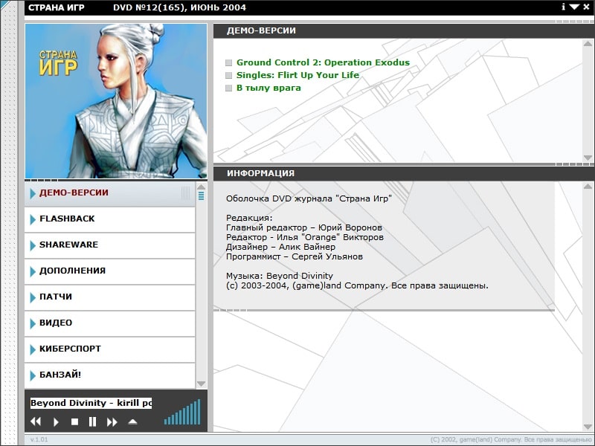
Task: Click 'Музыка: Beyond Divinity' text
Action: 280,276
